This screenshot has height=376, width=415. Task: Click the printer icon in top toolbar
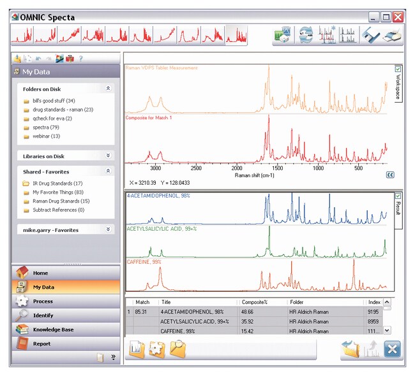(x=391, y=35)
